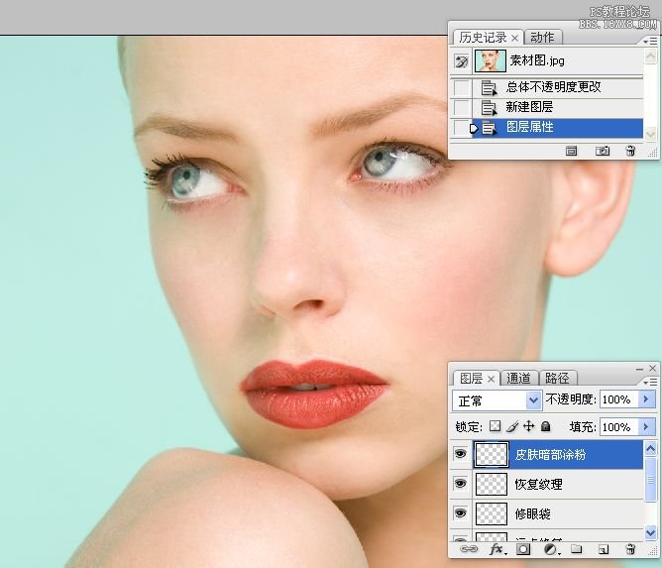Switch to the 图层 tab
662x568 pixels.
471,378
